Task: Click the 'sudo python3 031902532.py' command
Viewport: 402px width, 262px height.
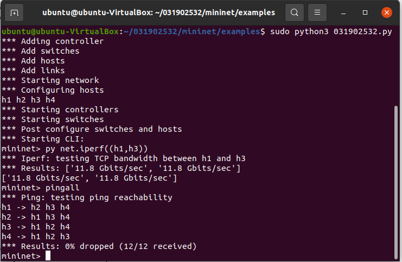Action: pyautogui.click(x=331, y=31)
